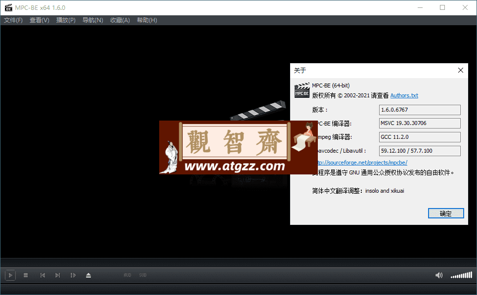Open the 收藏(A) menu
This screenshot has width=477, height=295.
(x=120, y=20)
